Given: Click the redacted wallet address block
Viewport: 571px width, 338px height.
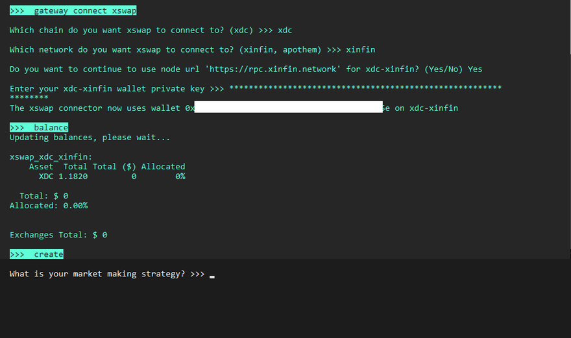Looking at the screenshot, I should pos(288,107).
